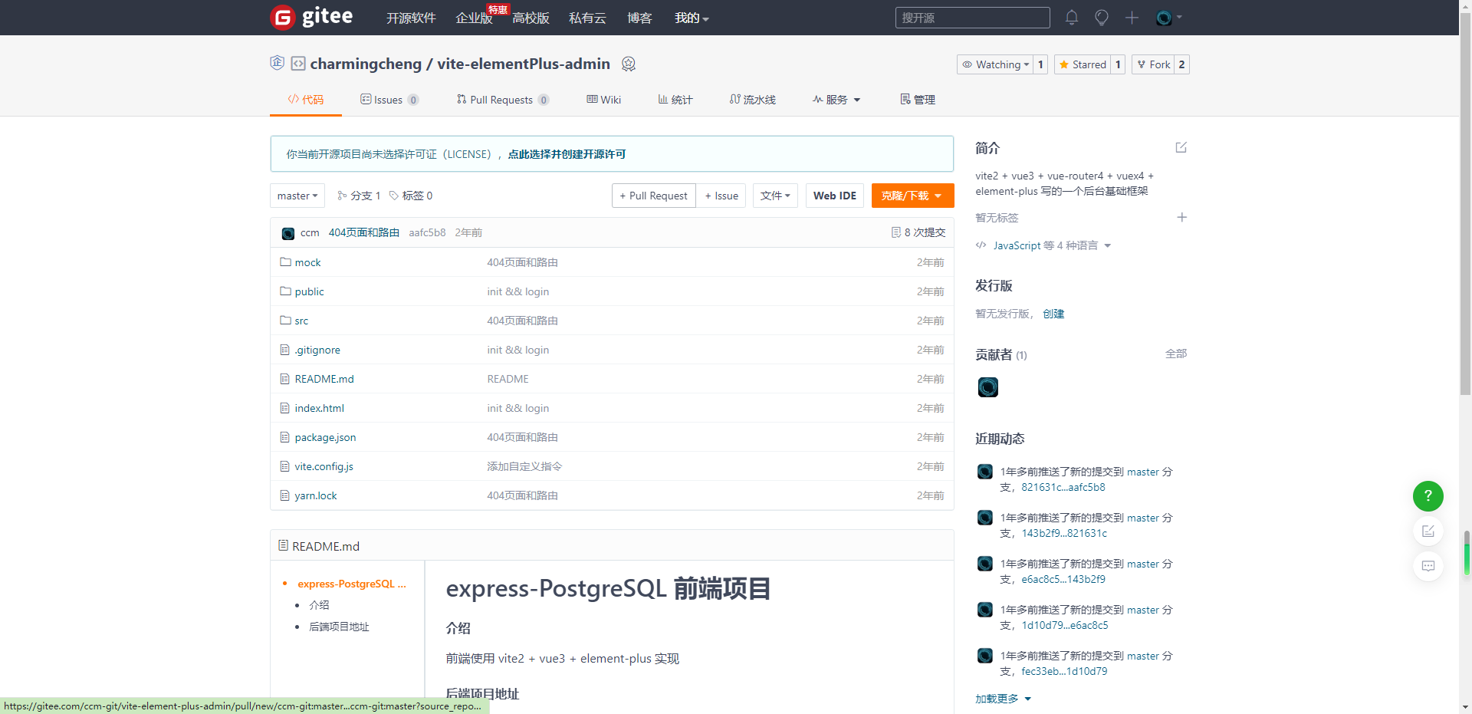This screenshot has width=1472, height=714.
Task: Open the green help question mark button
Action: (x=1428, y=496)
